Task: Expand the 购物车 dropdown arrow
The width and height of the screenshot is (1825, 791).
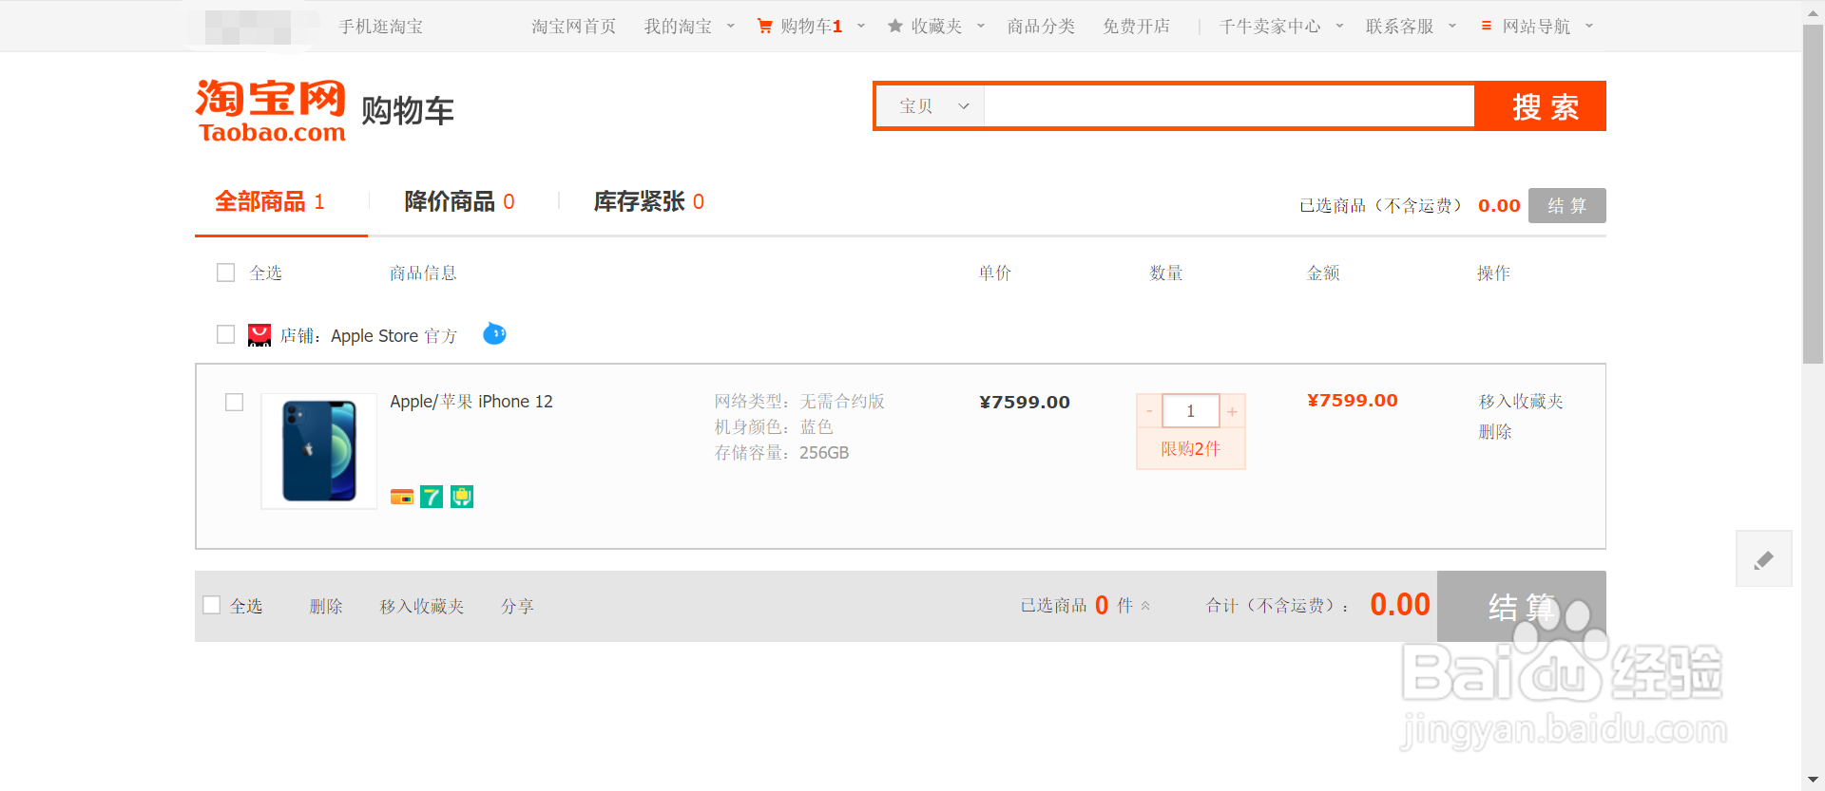Action: (861, 26)
